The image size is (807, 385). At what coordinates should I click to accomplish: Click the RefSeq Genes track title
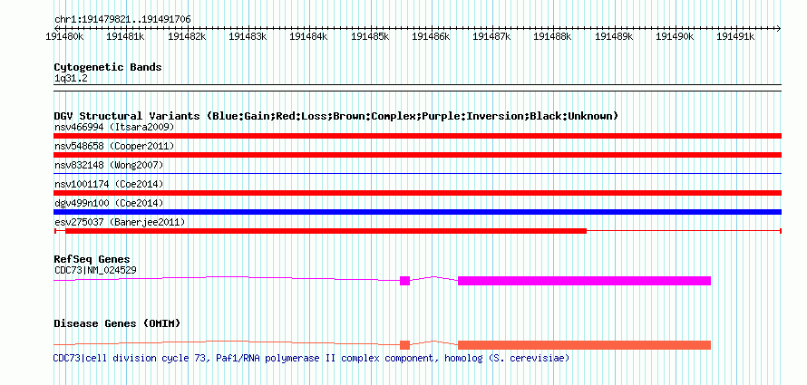pos(92,259)
